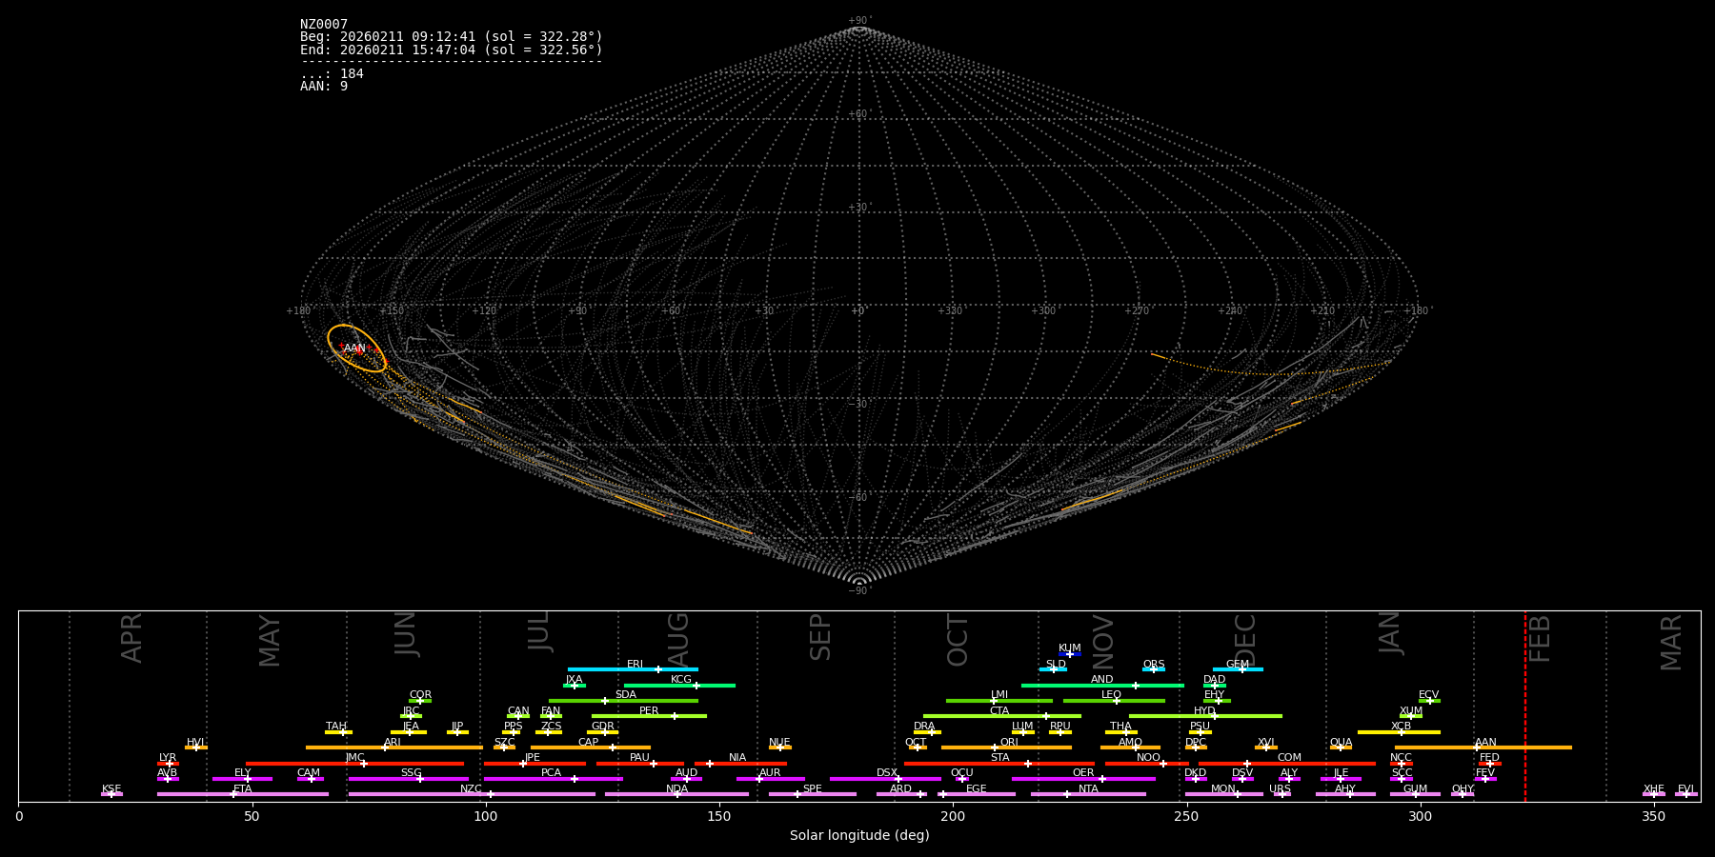The image size is (1715, 857).
Task: Select the Beg: 20260211 09:12:41 line
Action: coord(452,37)
